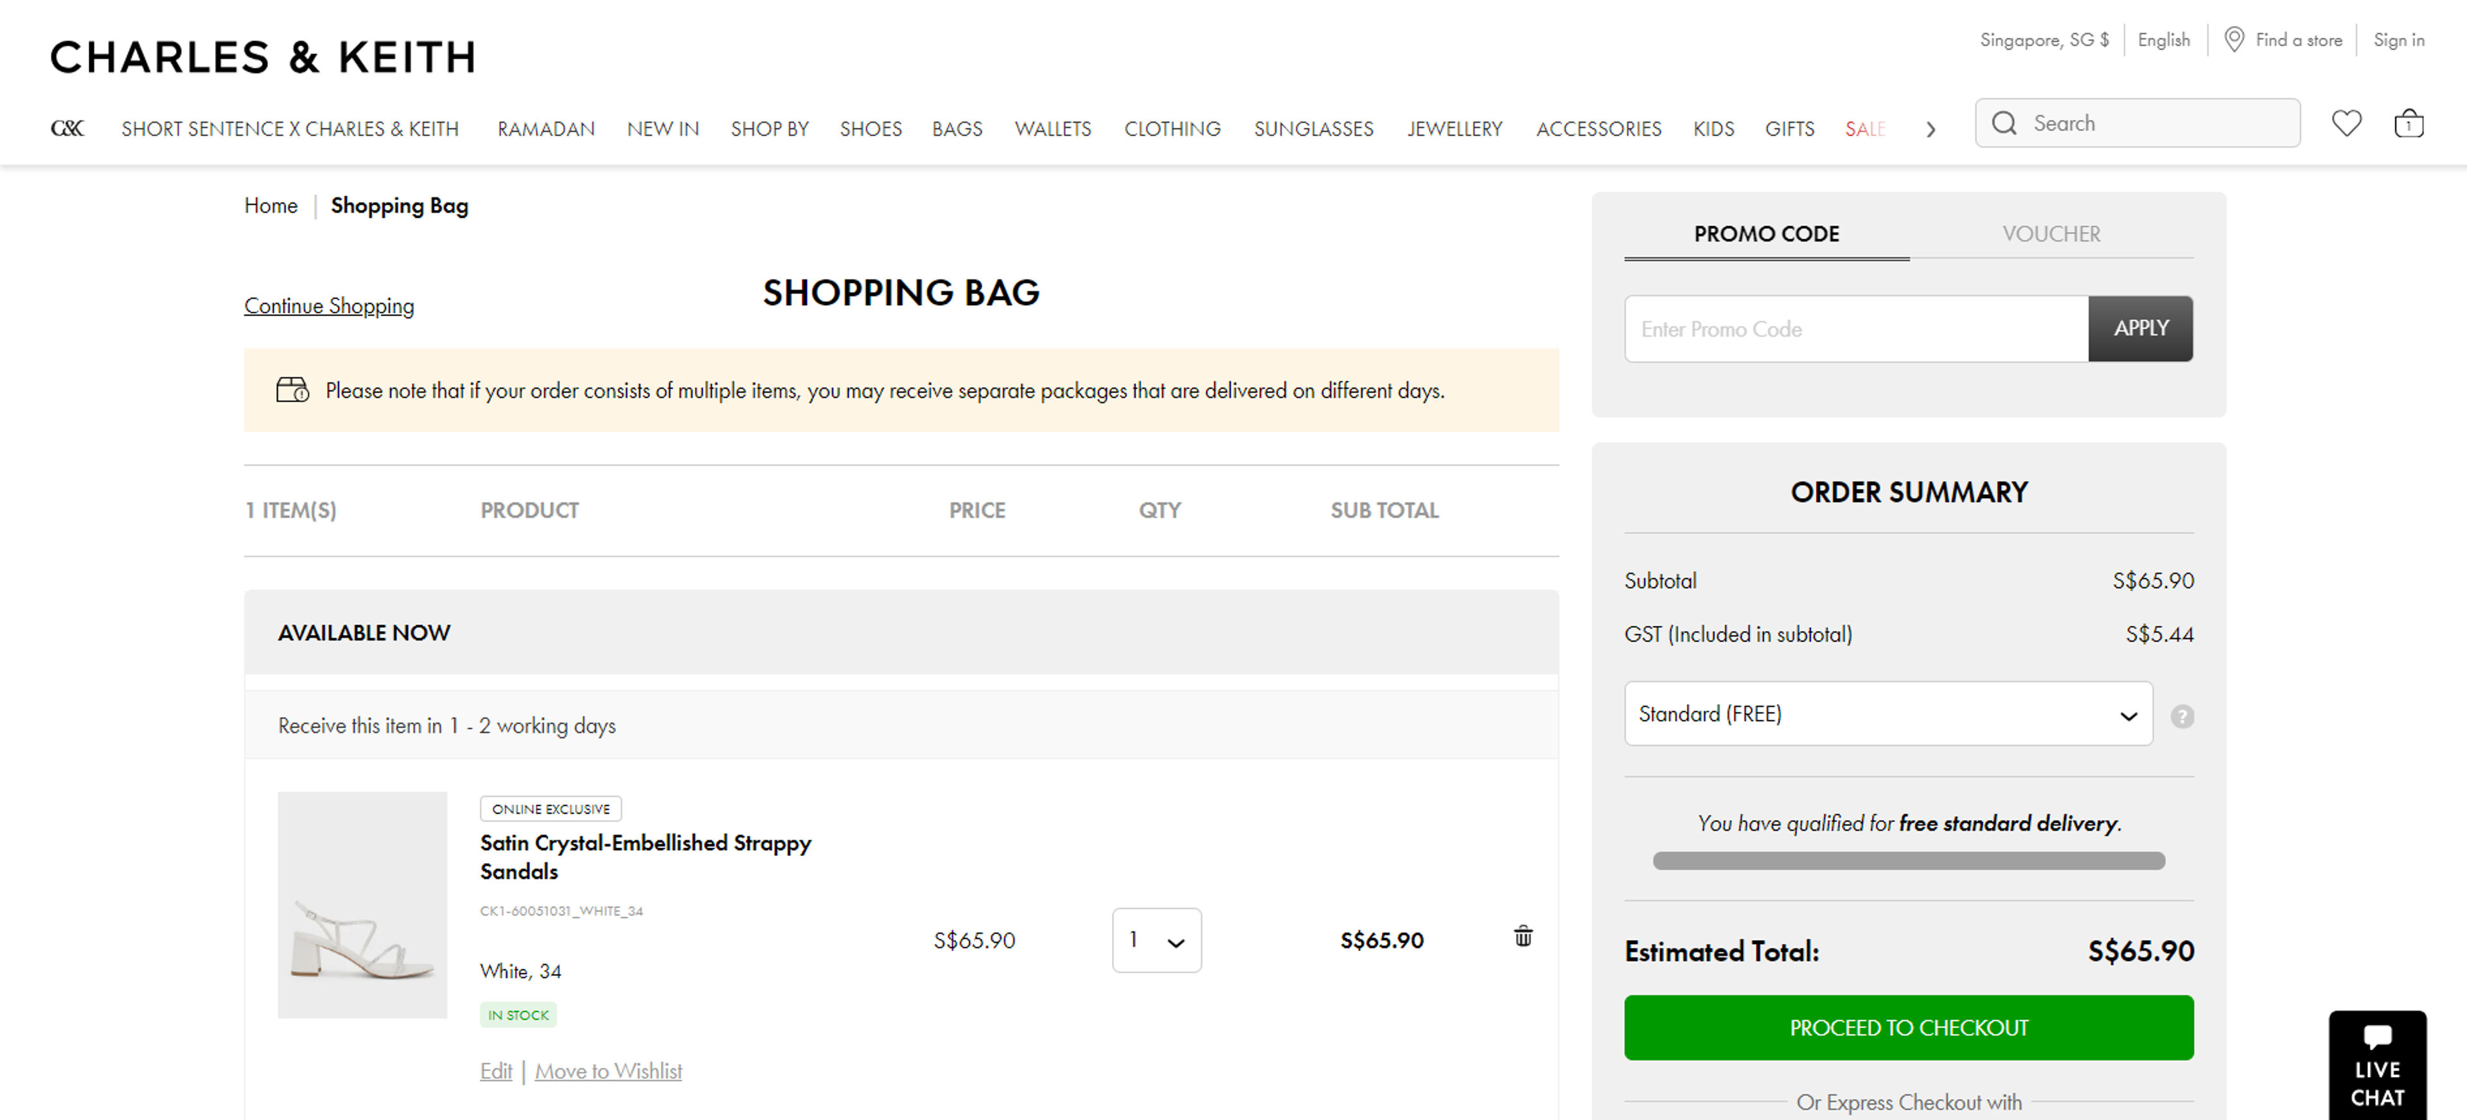Open the Sale menu
Viewport: 2467px width, 1120px height.
point(1864,129)
